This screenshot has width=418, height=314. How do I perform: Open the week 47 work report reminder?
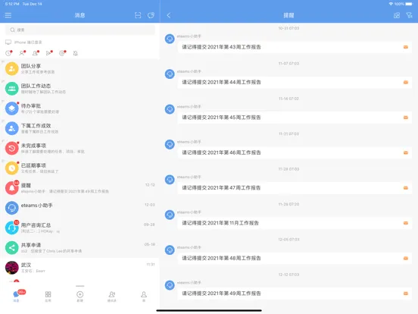(295, 188)
